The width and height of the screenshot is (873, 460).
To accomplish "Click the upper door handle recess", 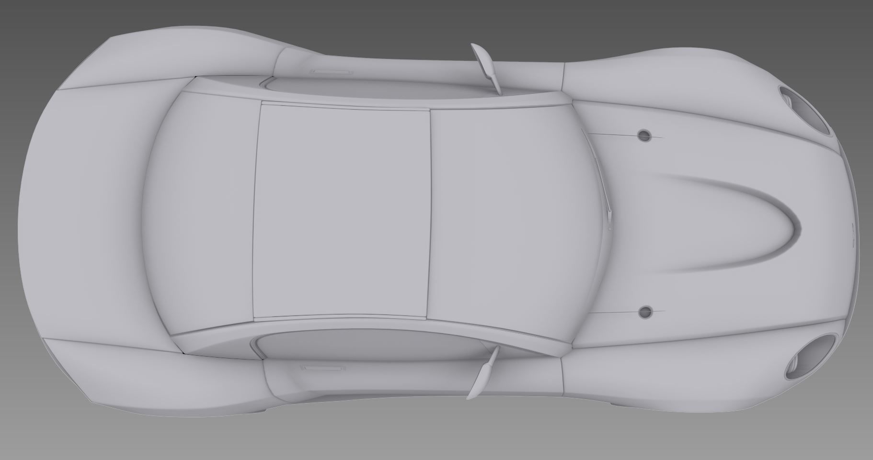I will [331, 72].
